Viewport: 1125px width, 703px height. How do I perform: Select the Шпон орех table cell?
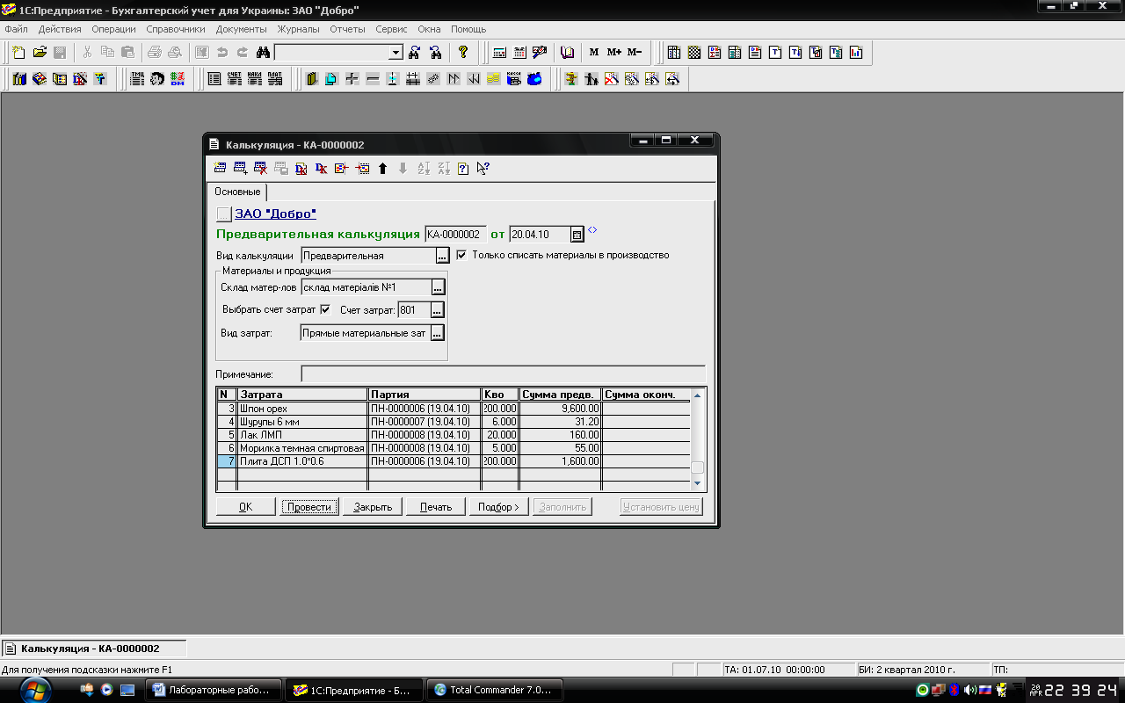[302, 409]
